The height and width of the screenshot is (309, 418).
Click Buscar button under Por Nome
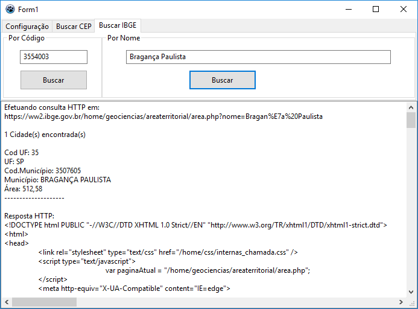coord(223,80)
